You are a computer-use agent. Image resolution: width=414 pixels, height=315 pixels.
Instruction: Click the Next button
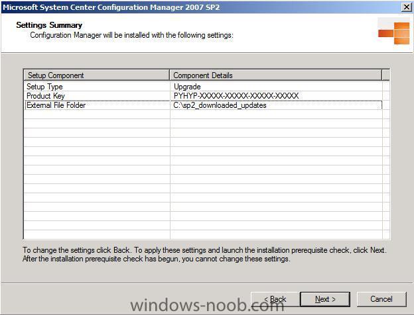325,299
